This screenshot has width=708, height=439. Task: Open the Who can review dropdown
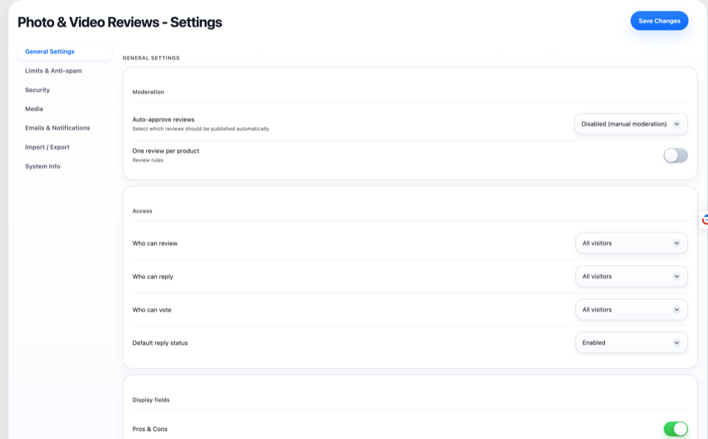[x=631, y=243]
